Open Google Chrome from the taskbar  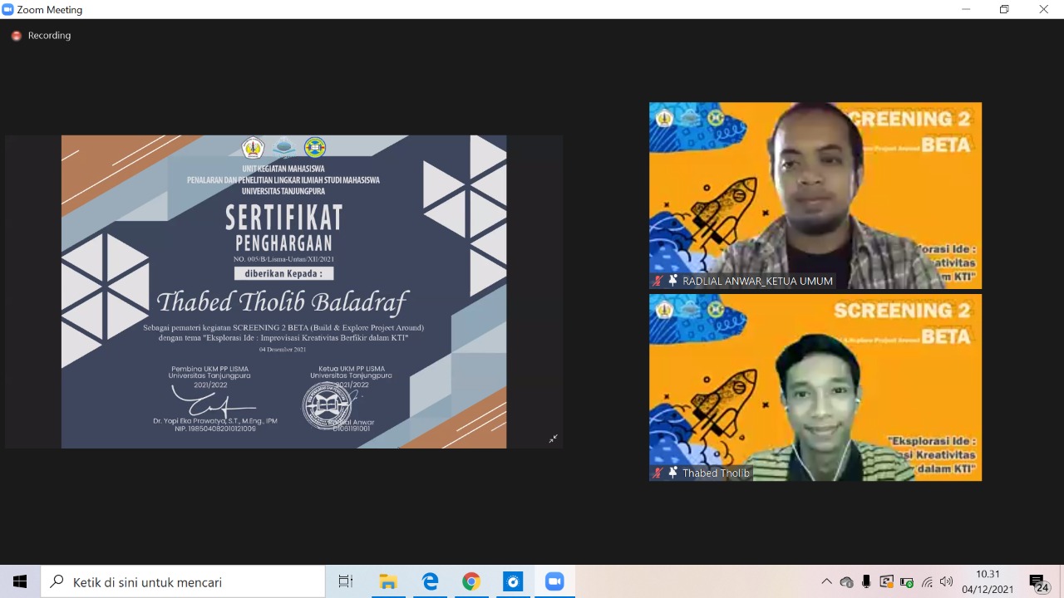tap(471, 582)
